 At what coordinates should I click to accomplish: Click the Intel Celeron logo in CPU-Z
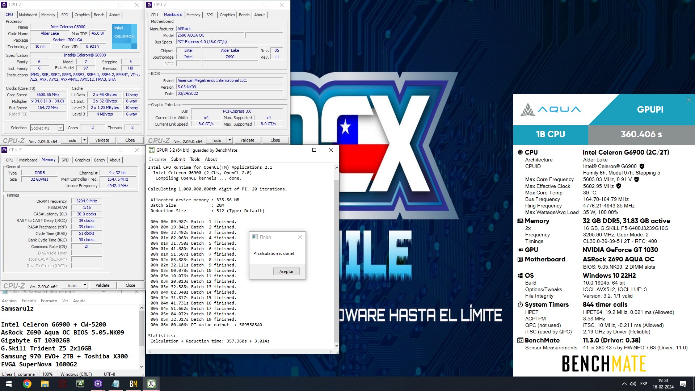coord(125,37)
